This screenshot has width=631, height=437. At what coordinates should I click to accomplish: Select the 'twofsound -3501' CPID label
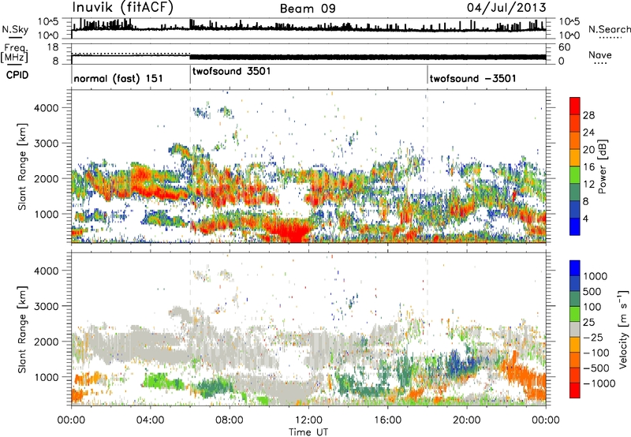472,78
